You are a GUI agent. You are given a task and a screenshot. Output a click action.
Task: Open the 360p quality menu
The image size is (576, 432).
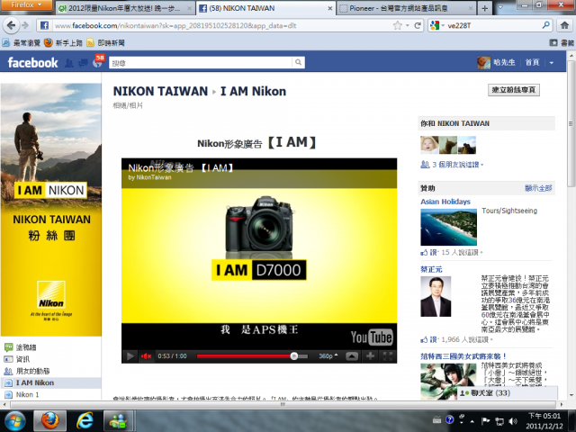[x=328, y=356]
